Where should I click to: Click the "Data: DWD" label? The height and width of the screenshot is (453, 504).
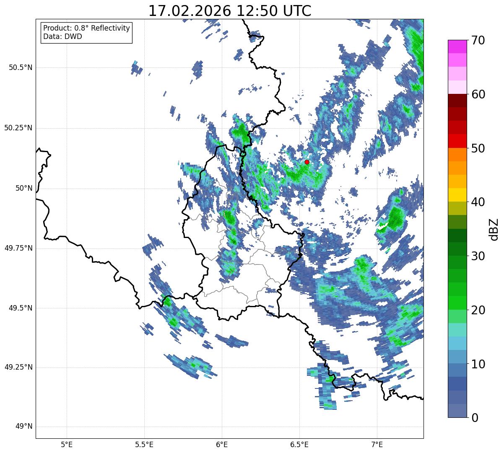coord(62,36)
